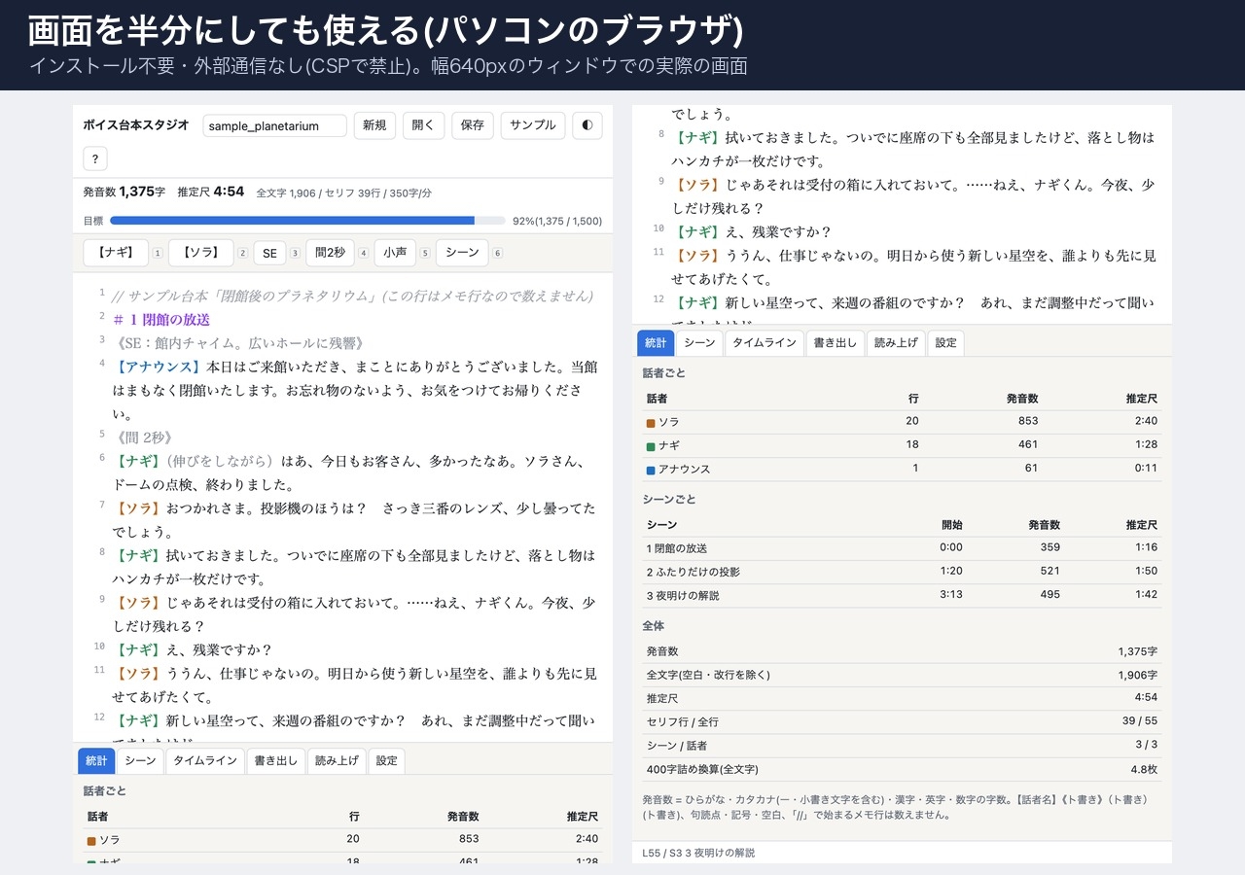The image size is (1245, 875).
Task: Select the 1 閉館の放送 row in シーンごと table
Action: pyautogui.click(x=902, y=547)
